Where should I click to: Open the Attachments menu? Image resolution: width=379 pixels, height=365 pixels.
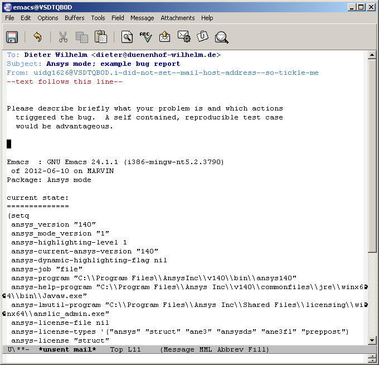coord(178,18)
